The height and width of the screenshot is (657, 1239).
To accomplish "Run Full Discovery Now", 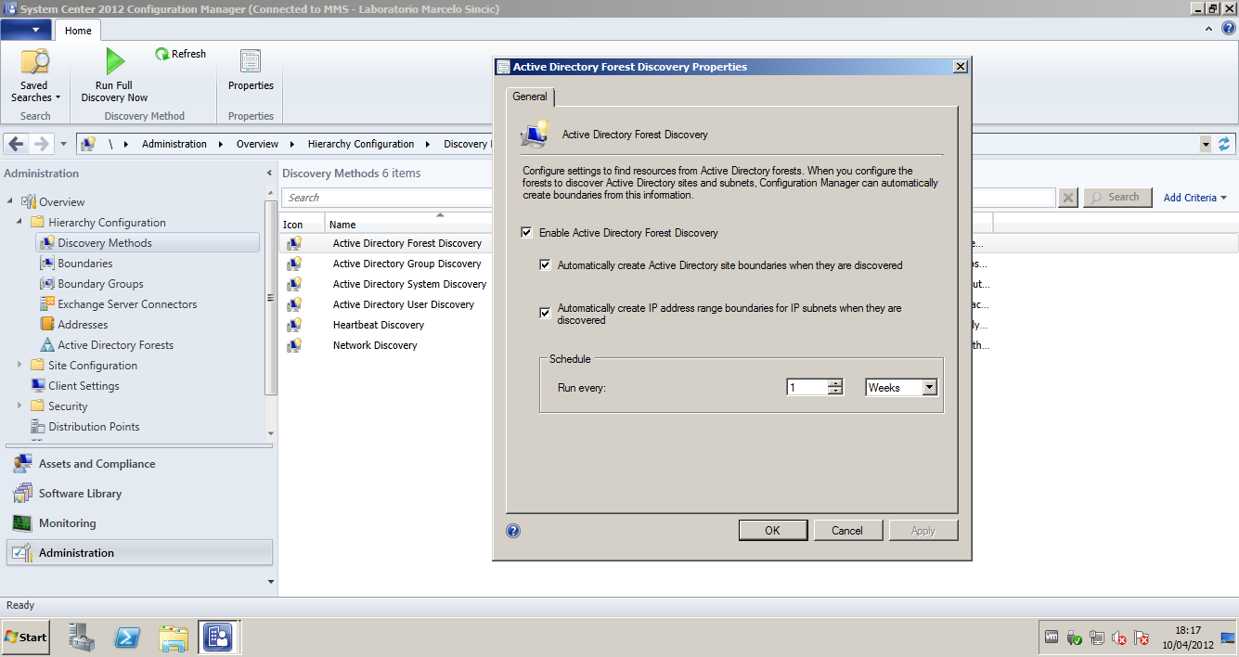I will pos(114,75).
